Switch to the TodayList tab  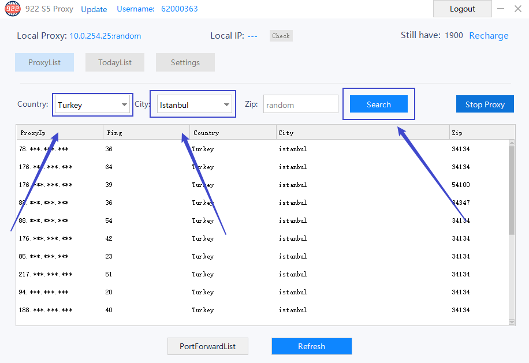coord(115,62)
